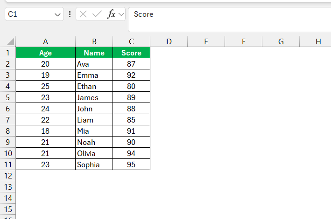Expand the Name Box dropdown arrow

[57, 14]
